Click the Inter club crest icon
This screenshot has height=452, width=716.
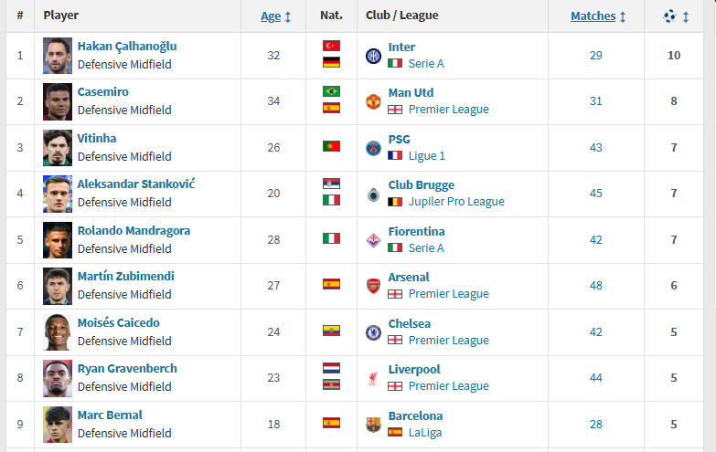click(373, 56)
